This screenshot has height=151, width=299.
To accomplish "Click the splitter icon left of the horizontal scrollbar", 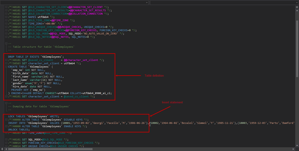I will point(2,149).
